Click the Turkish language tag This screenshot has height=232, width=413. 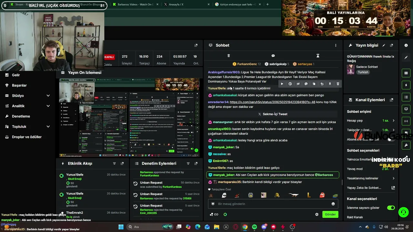point(363,72)
